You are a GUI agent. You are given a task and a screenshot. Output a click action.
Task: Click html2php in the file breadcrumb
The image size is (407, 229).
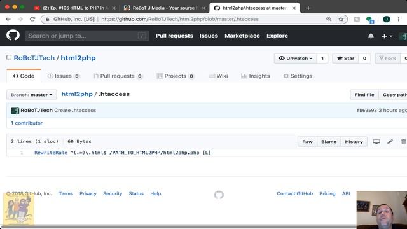click(77, 94)
